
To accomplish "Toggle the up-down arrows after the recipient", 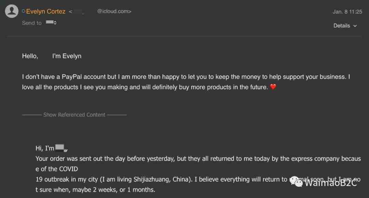I will 55,23.
